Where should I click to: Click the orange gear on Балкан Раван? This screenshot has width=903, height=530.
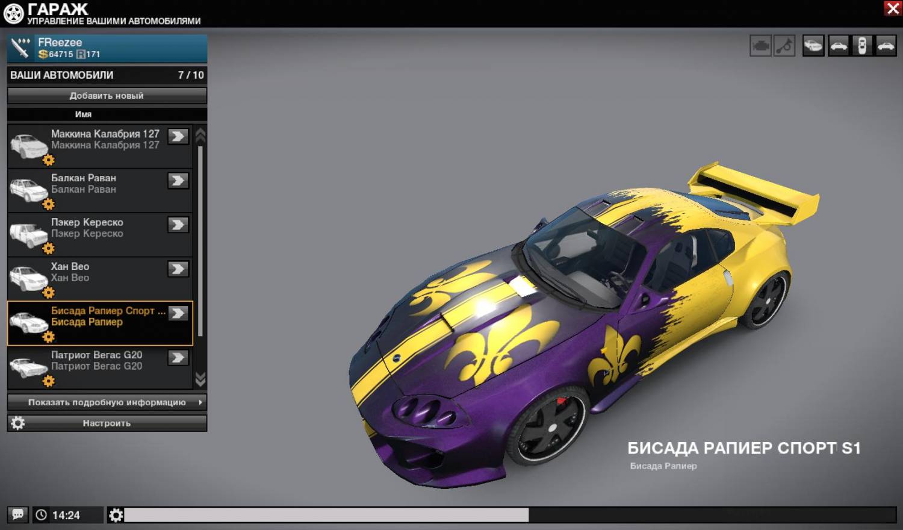(49, 204)
